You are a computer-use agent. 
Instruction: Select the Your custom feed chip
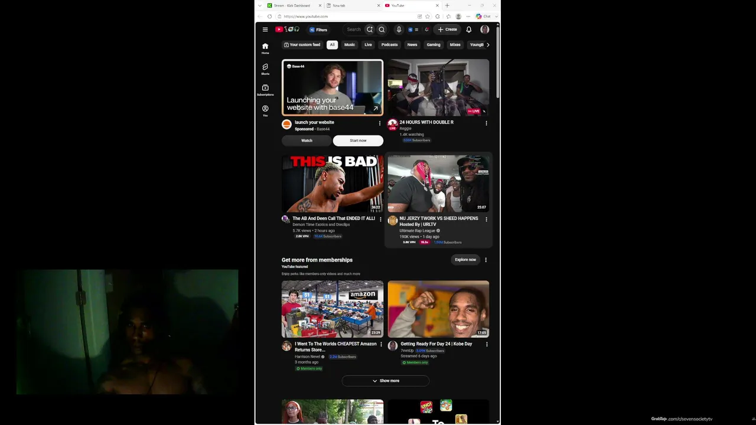click(302, 45)
